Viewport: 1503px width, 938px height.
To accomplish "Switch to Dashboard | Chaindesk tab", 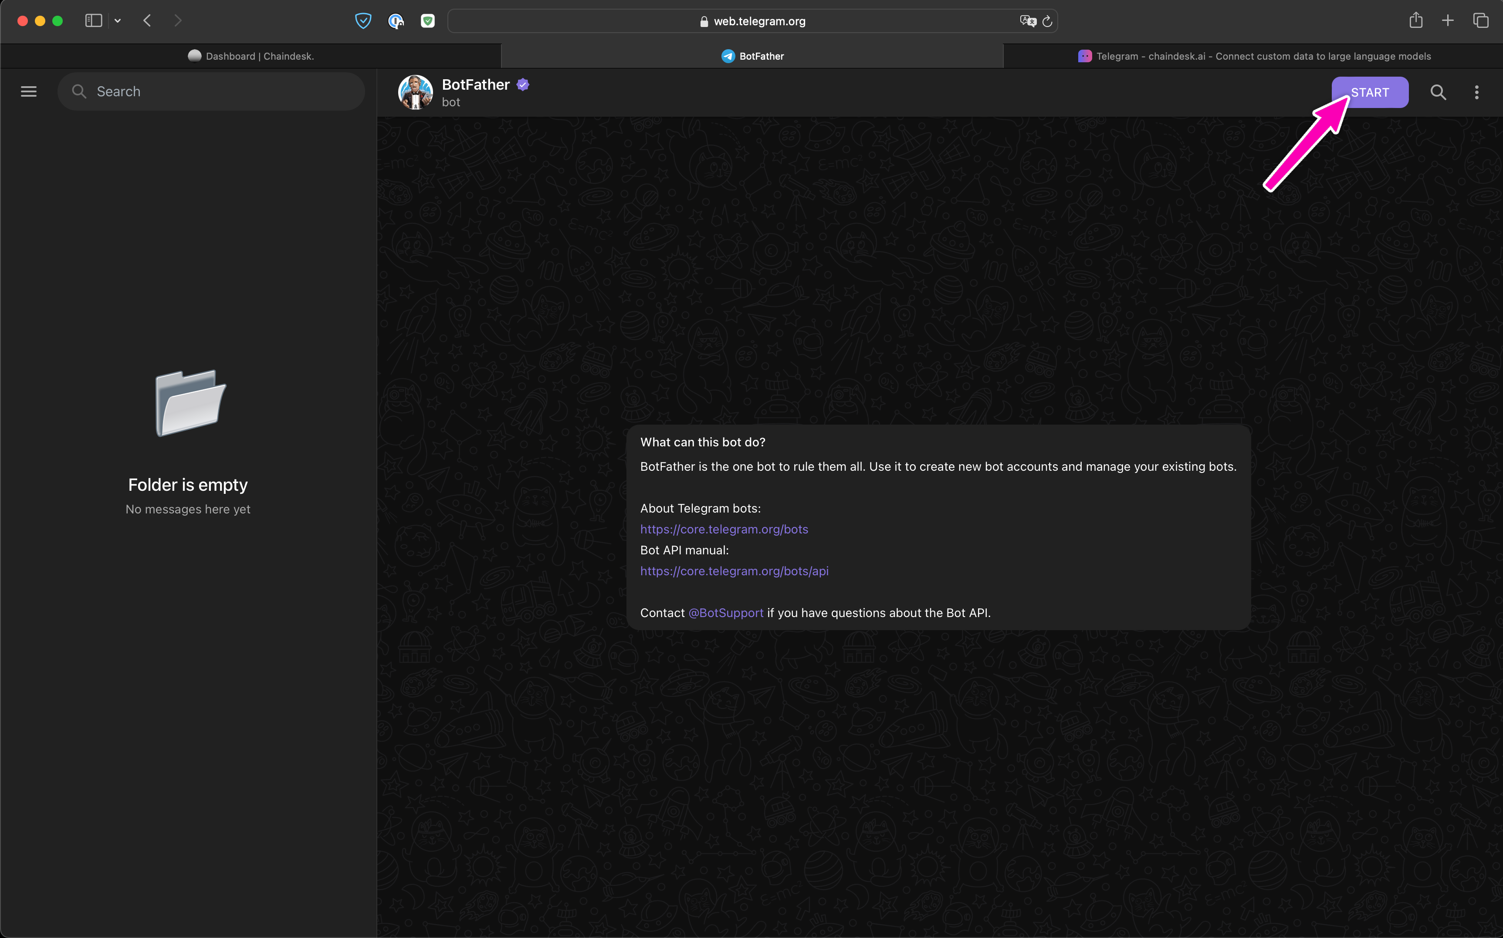I will click(251, 56).
